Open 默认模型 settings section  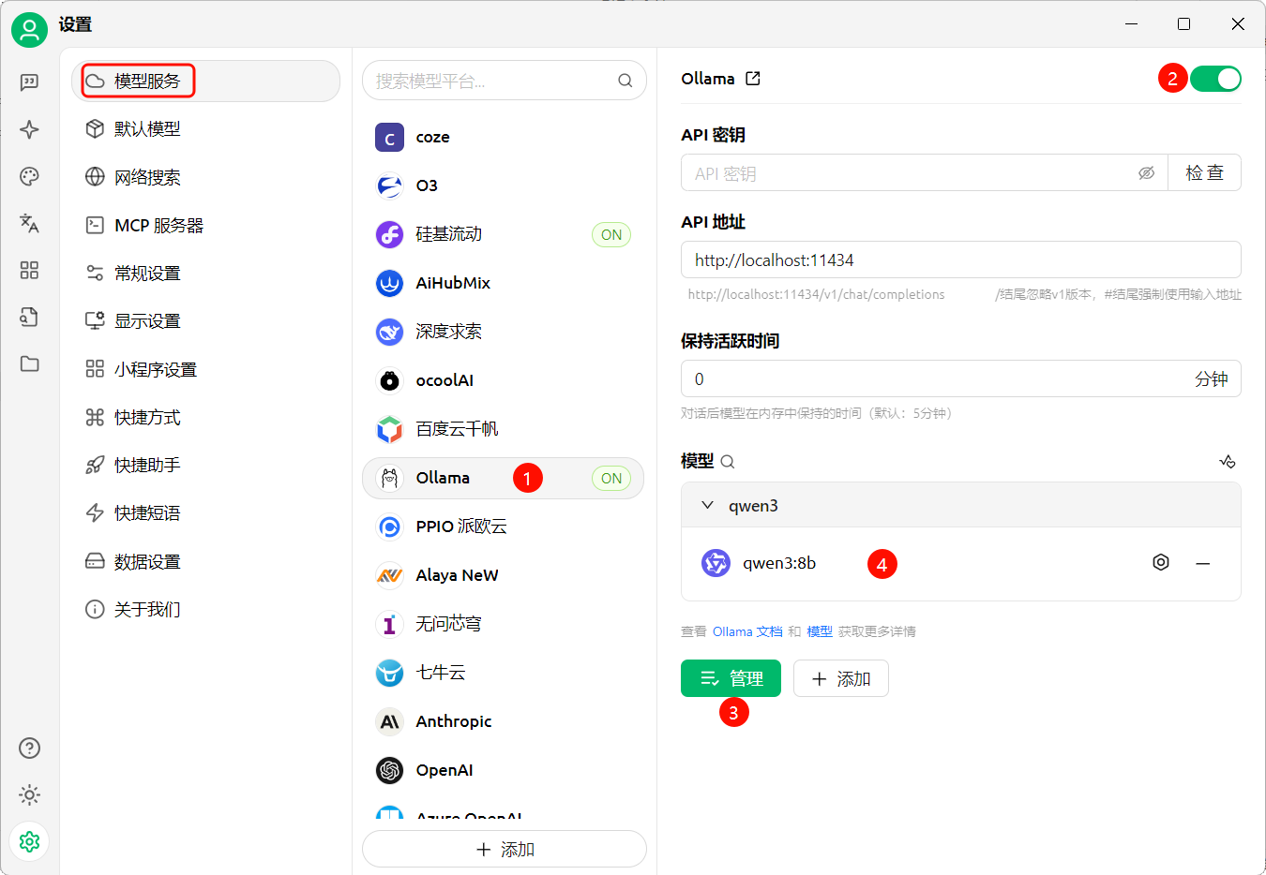[205, 129]
